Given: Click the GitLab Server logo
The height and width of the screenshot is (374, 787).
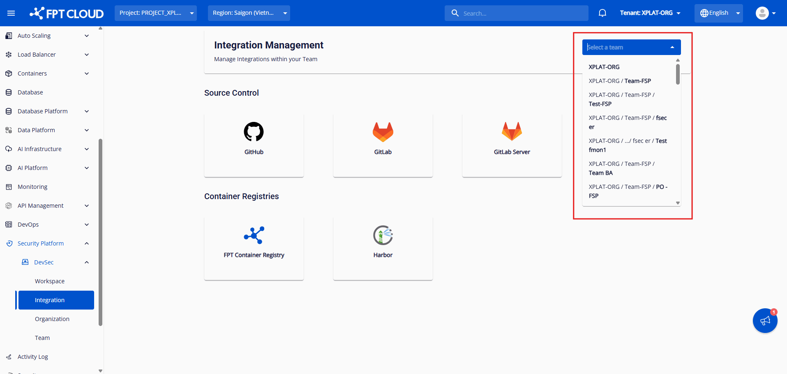Looking at the screenshot, I should [x=512, y=132].
